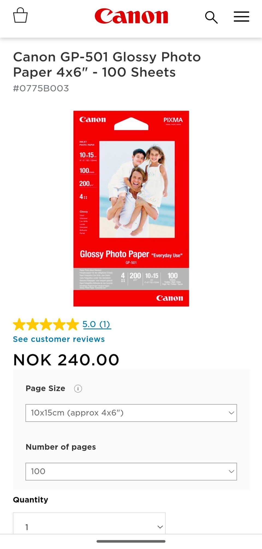The height and width of the screenshot is (549, 262).
Task: Open the hamburger menu
Action: coord(242,17)
